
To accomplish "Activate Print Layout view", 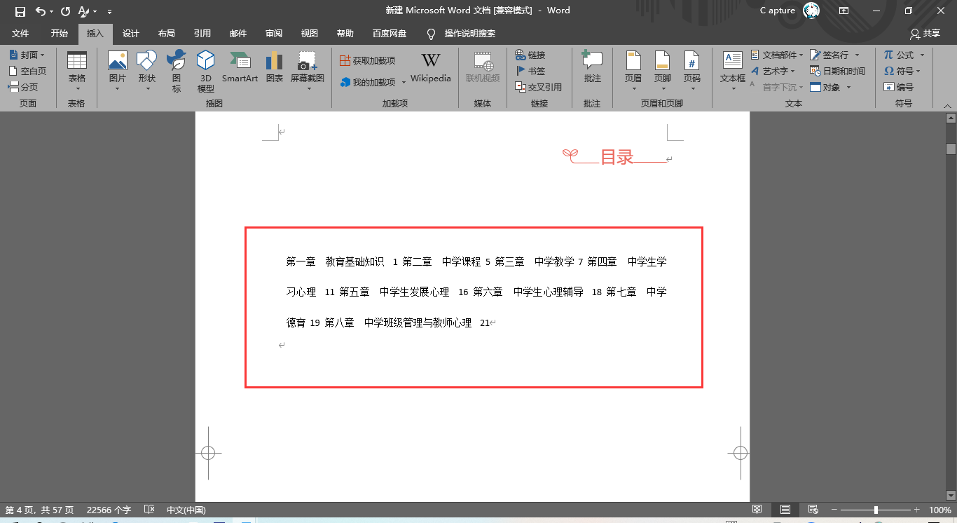I will click(x=785, y=510).
